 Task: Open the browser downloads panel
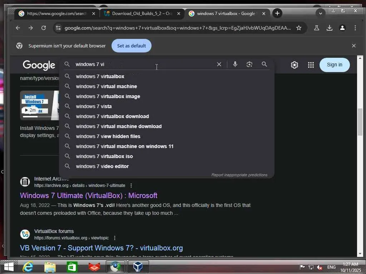[x=329, y=28]
